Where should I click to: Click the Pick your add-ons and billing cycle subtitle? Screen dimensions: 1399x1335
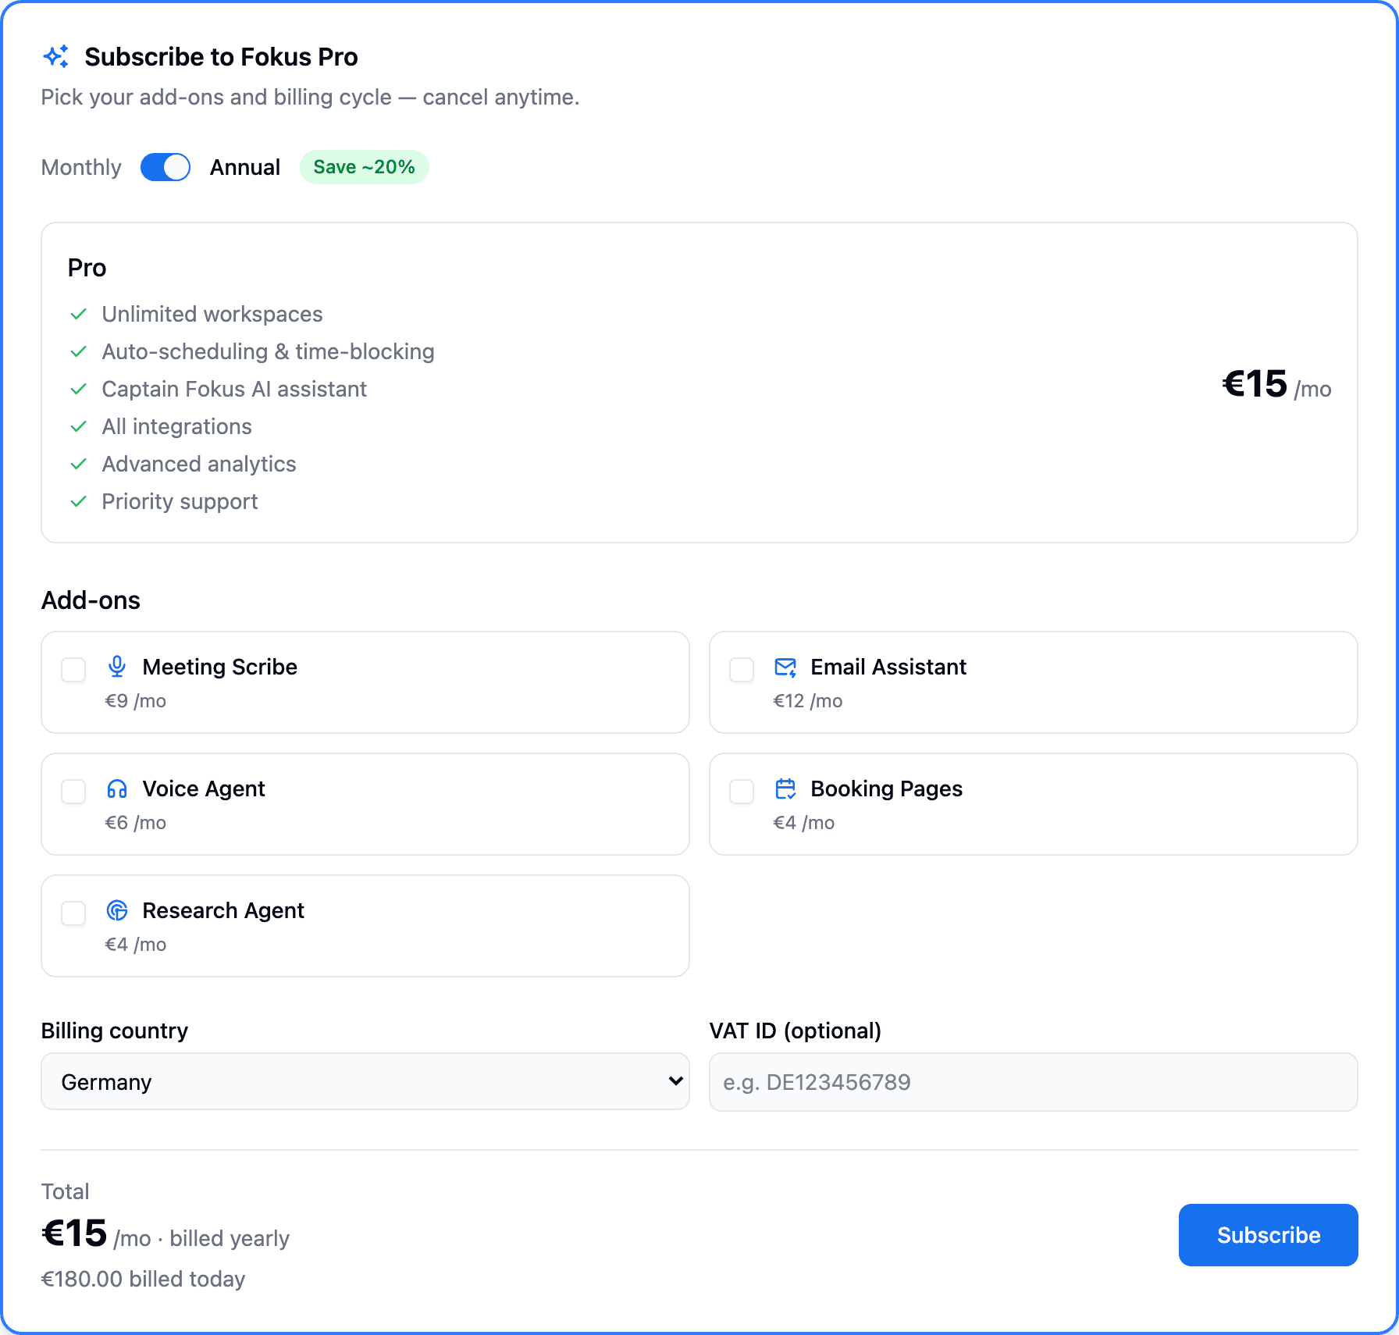click(311, 97)
